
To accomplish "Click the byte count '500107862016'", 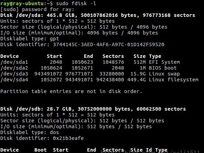I will click(x=99, y=15).
